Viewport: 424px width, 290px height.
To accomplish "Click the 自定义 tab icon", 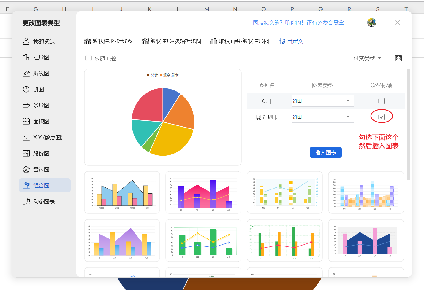I will pos(282,41).
